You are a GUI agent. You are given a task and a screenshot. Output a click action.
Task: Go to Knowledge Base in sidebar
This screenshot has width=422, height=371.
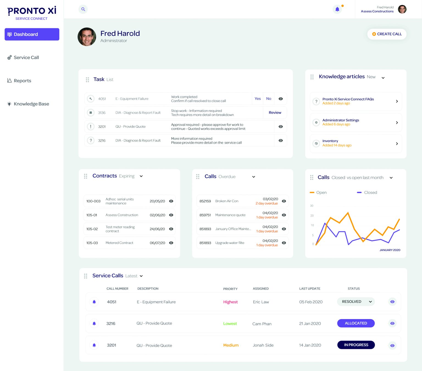coord(31,104)
